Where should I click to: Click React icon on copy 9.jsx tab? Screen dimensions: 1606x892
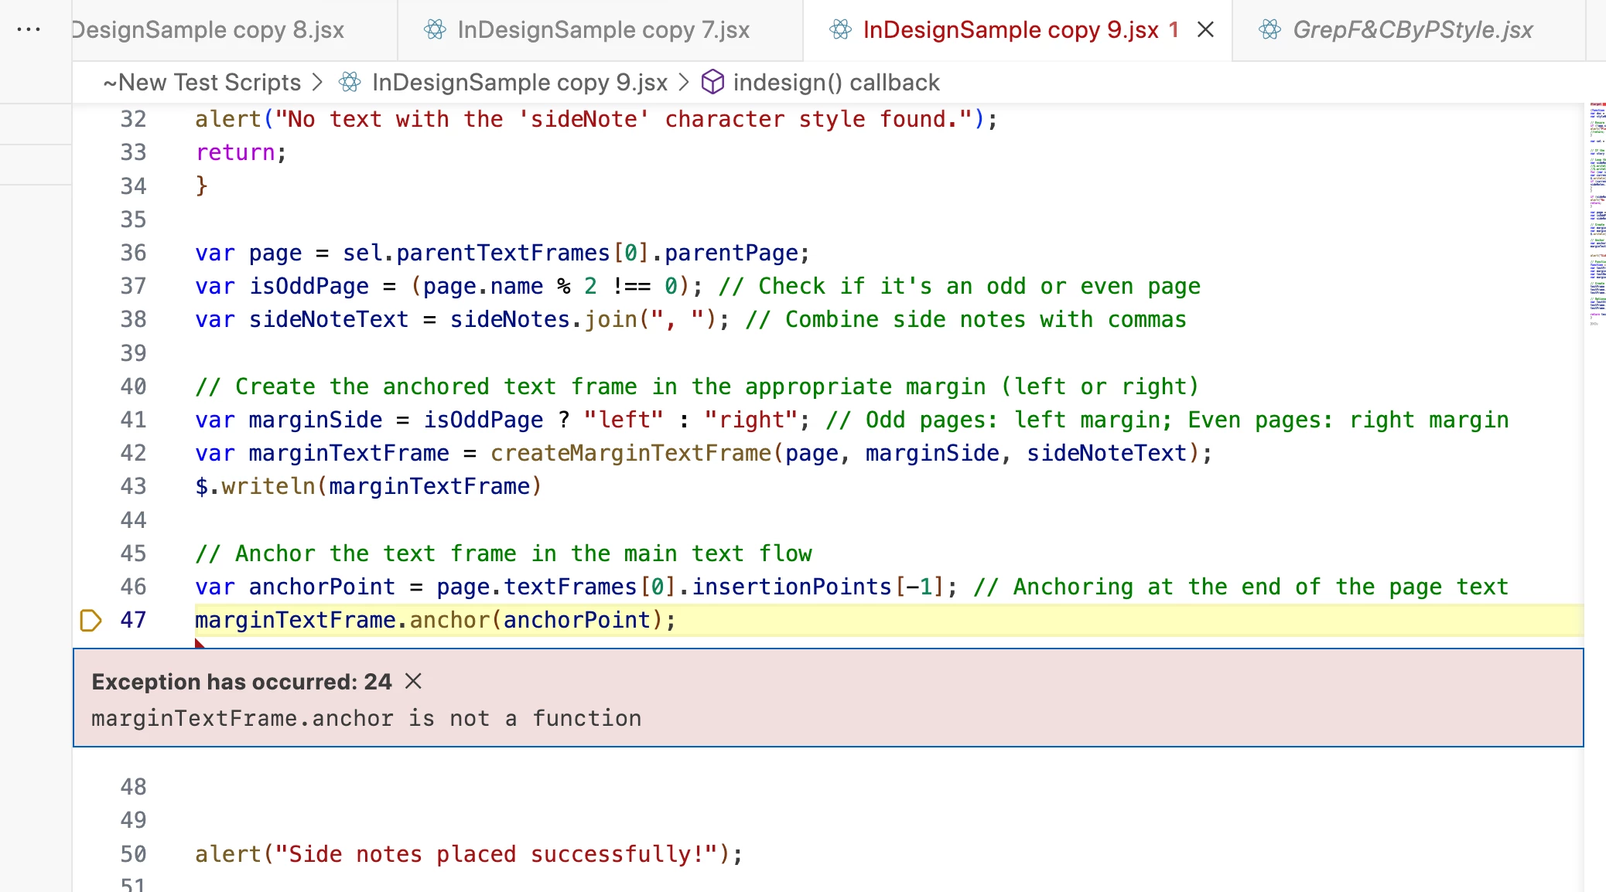(840, 29)
